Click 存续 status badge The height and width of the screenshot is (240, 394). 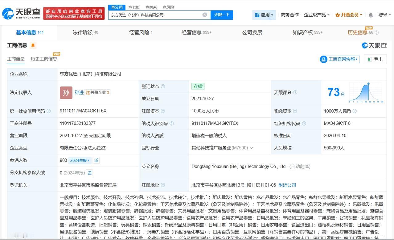click(198, 86)
